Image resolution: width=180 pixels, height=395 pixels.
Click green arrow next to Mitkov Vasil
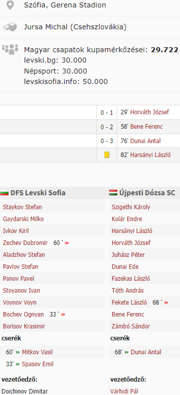[x=18, y=352]
